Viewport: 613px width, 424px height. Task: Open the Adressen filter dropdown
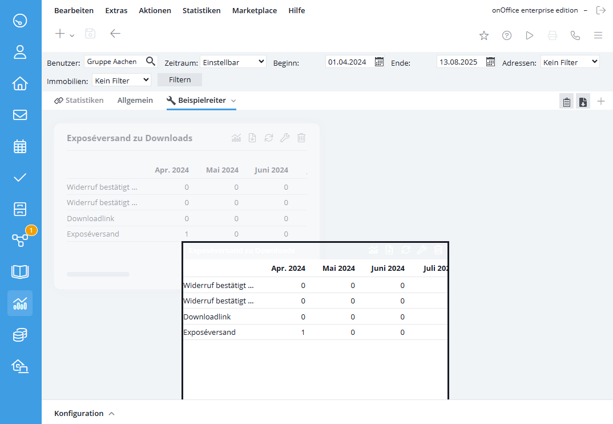[x=570, y=62]
